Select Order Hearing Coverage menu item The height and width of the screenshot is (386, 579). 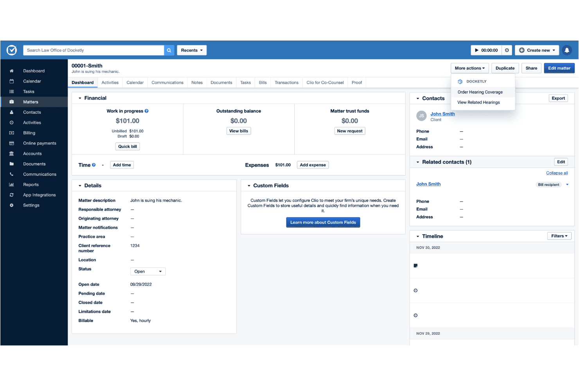483,92
